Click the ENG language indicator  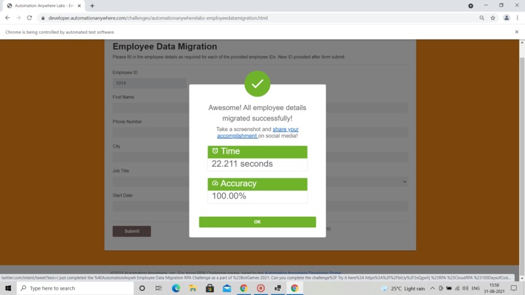[x=475, y=288]
